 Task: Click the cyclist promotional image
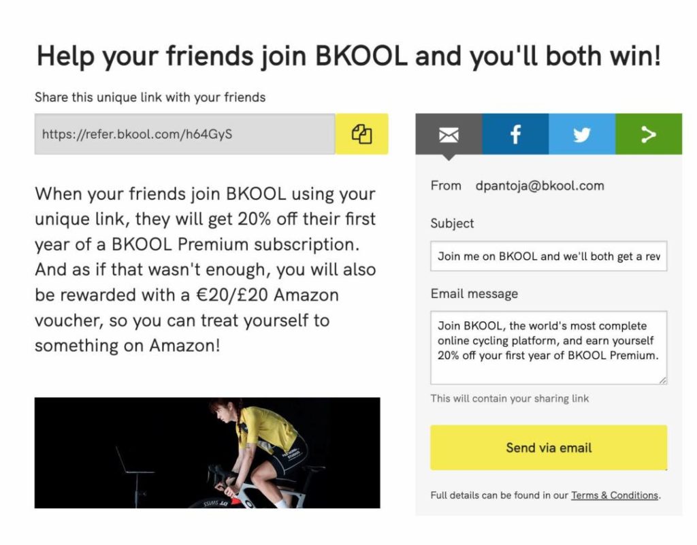[x=207, y=452]
